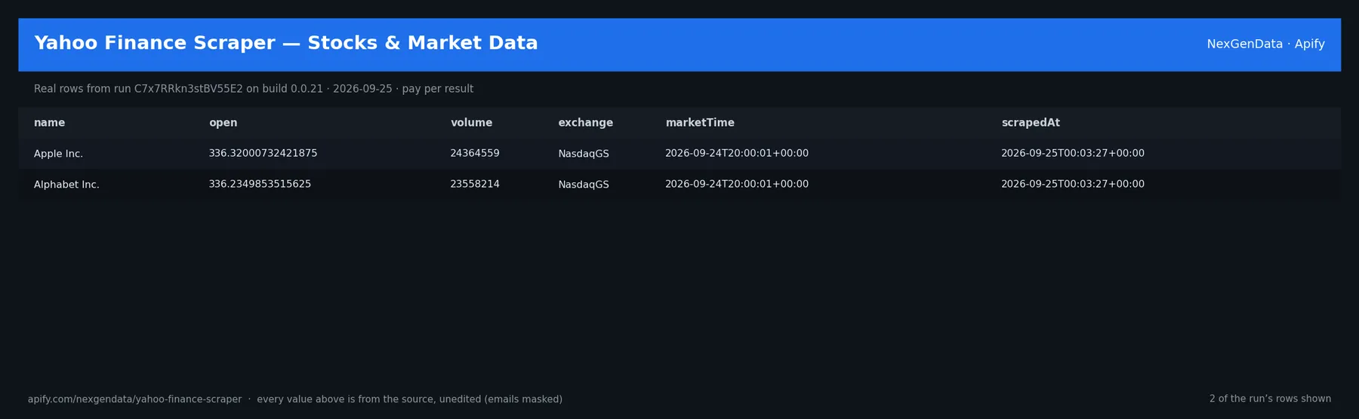
Task: Click scrapedAt cell in Apple Inc. row
Action: (1073, 154)
